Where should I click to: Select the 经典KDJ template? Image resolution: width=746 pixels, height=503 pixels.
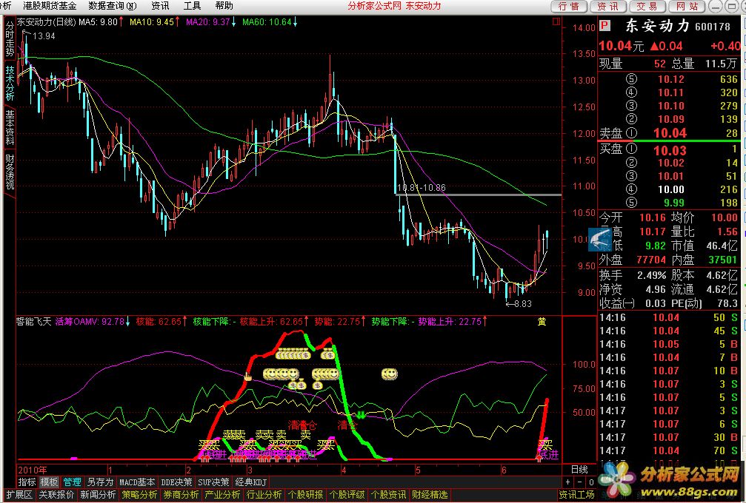coord(250,482)
